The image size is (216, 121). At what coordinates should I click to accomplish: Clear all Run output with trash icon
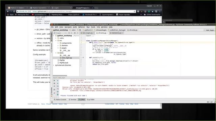tap(58, 94)
